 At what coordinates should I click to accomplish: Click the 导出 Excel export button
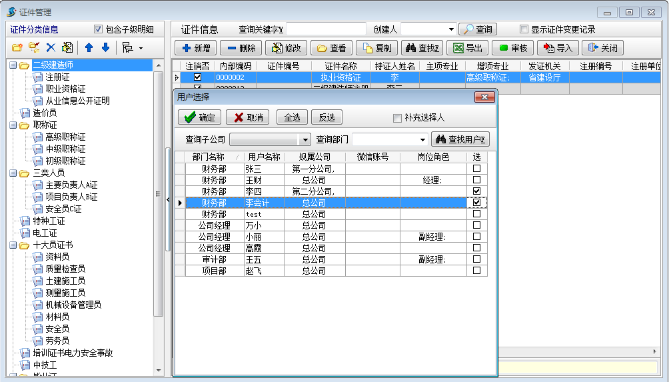pyautogui.click(x=466, y=48)
